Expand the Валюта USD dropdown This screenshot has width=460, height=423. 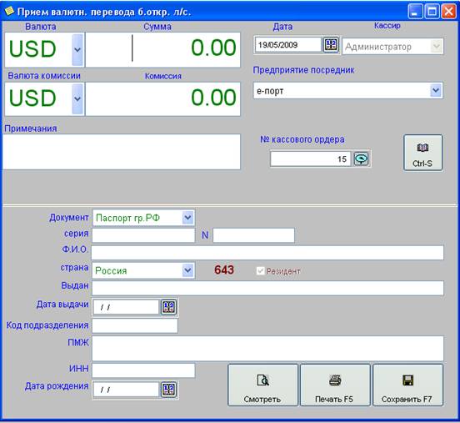click(x=77, y=50)
